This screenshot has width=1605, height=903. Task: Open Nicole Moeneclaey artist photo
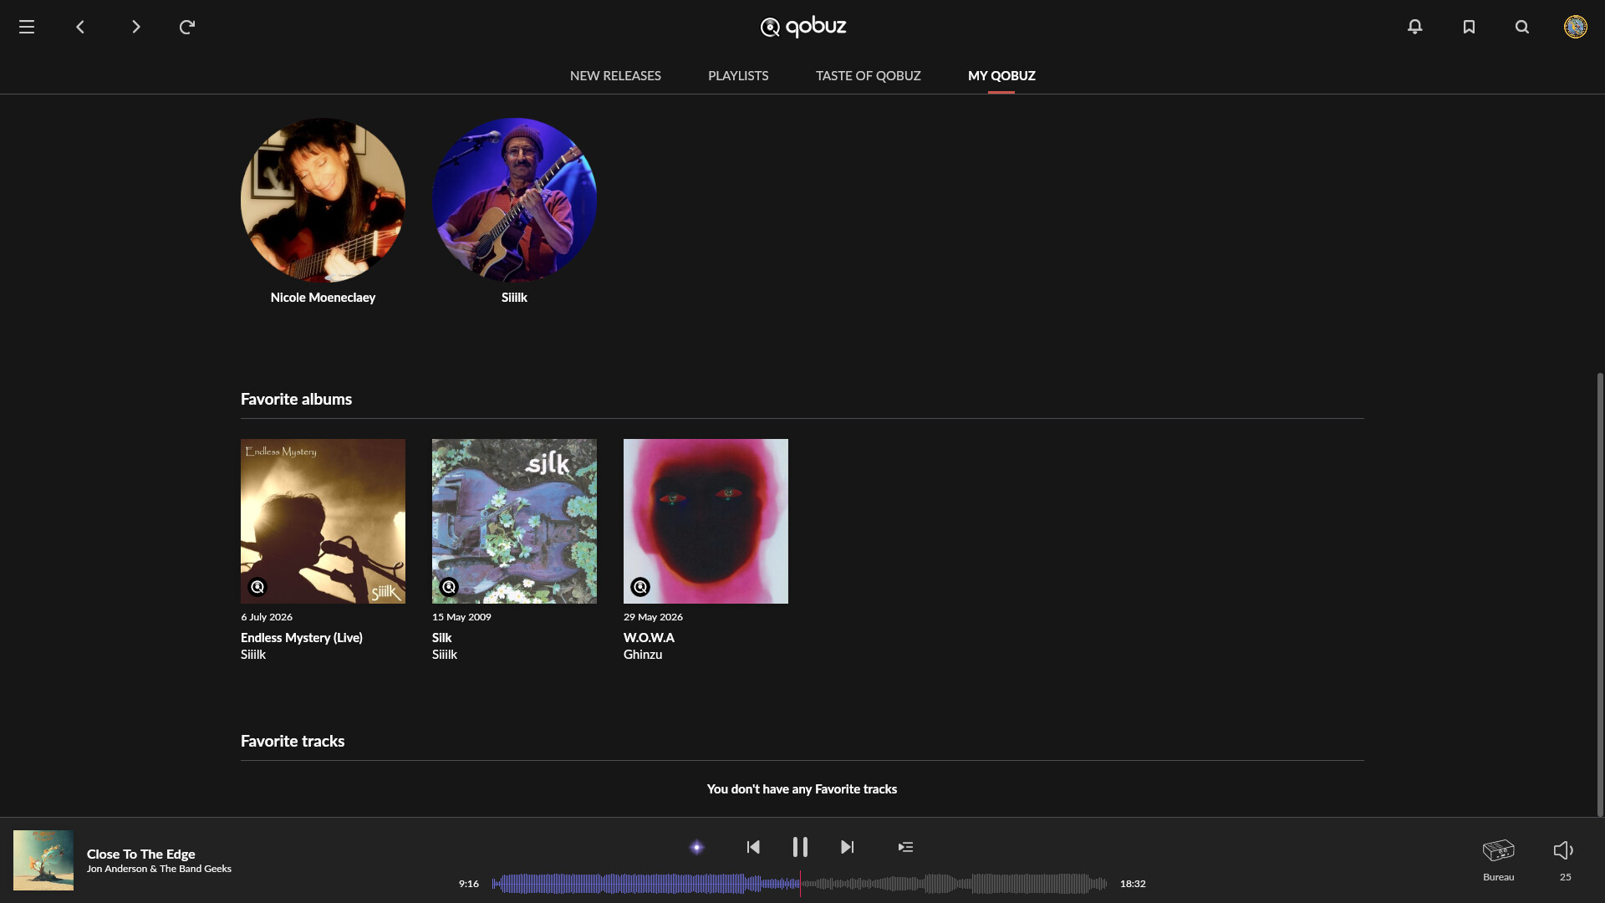click(323, 200)
